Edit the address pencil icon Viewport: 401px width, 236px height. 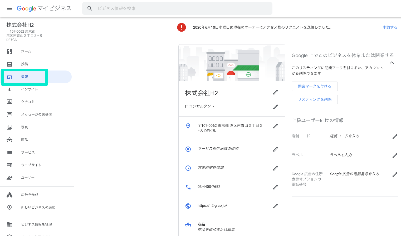coord(276,126)
